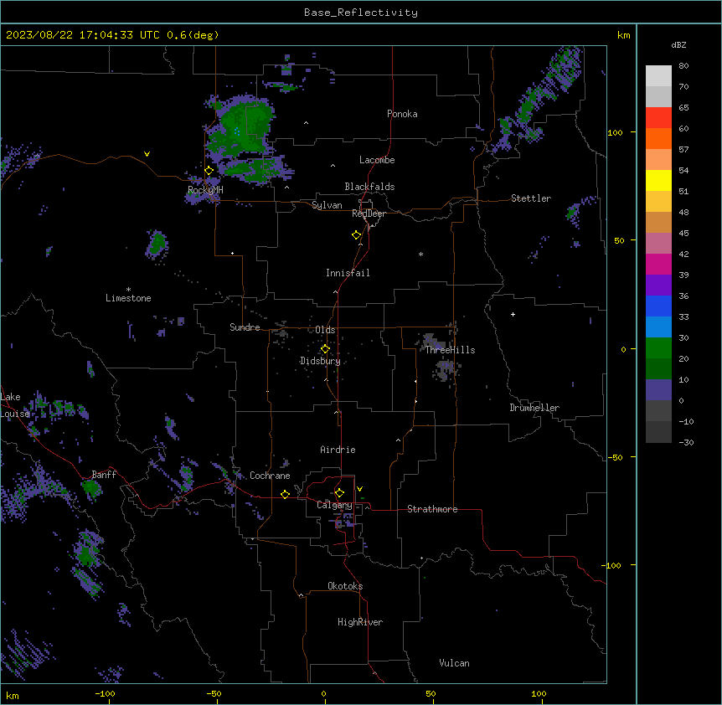Select the Okotoks label
722x705 pixels.
(x=345, y=586)
